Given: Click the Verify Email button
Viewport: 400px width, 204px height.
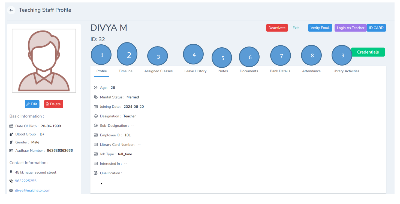Looking at the screenshot, I should click(320, 28).
